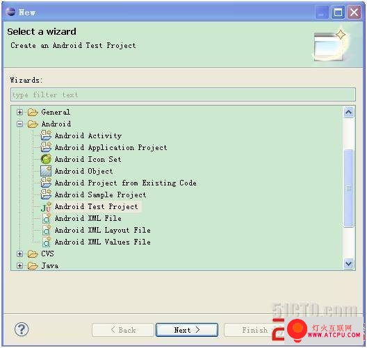The image size is (367, 348).
Task: Click the Android XML Values File icon
Action: coord(47,242)
